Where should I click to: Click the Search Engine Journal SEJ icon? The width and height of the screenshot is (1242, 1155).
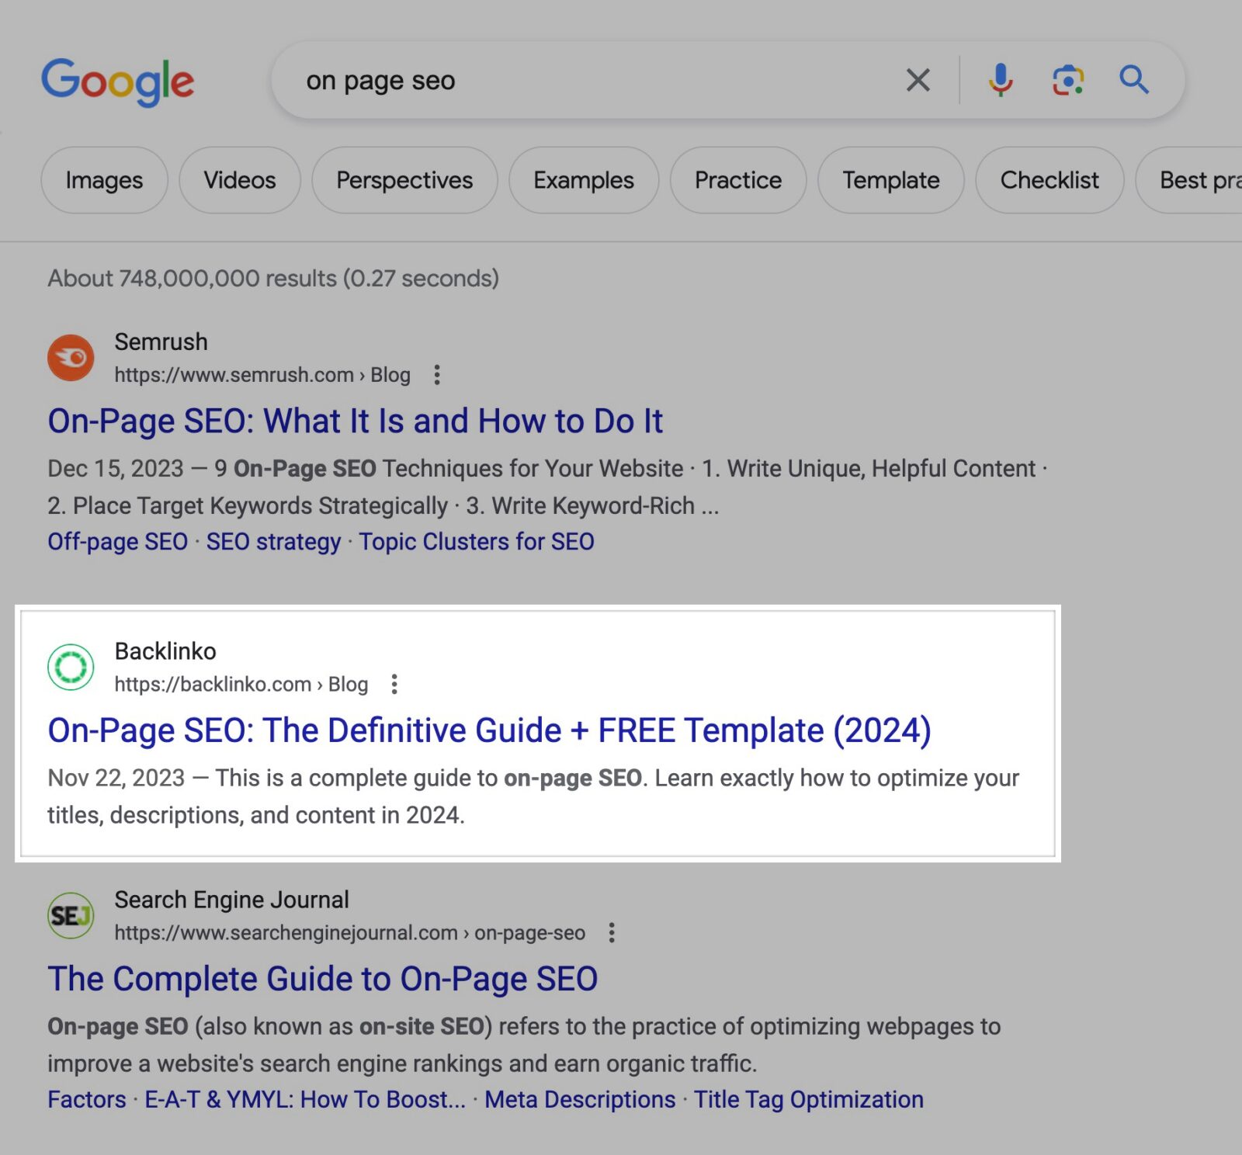pos(71,916)
